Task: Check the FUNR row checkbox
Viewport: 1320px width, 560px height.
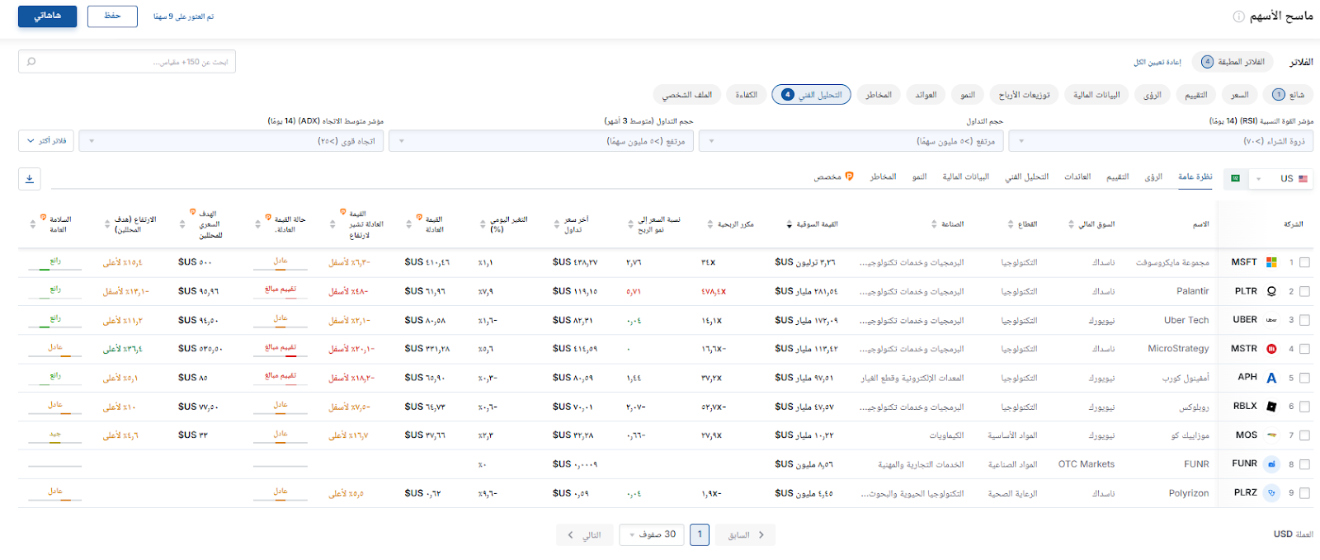Action: click(x=1304, y=464)
